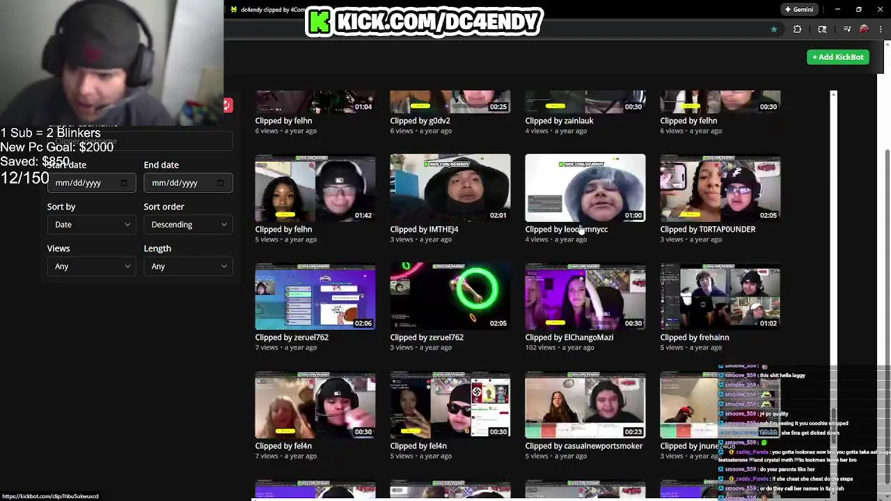Click the 'Length' filter label
This screenshot has width=891, height=501.
coord(157,248)
